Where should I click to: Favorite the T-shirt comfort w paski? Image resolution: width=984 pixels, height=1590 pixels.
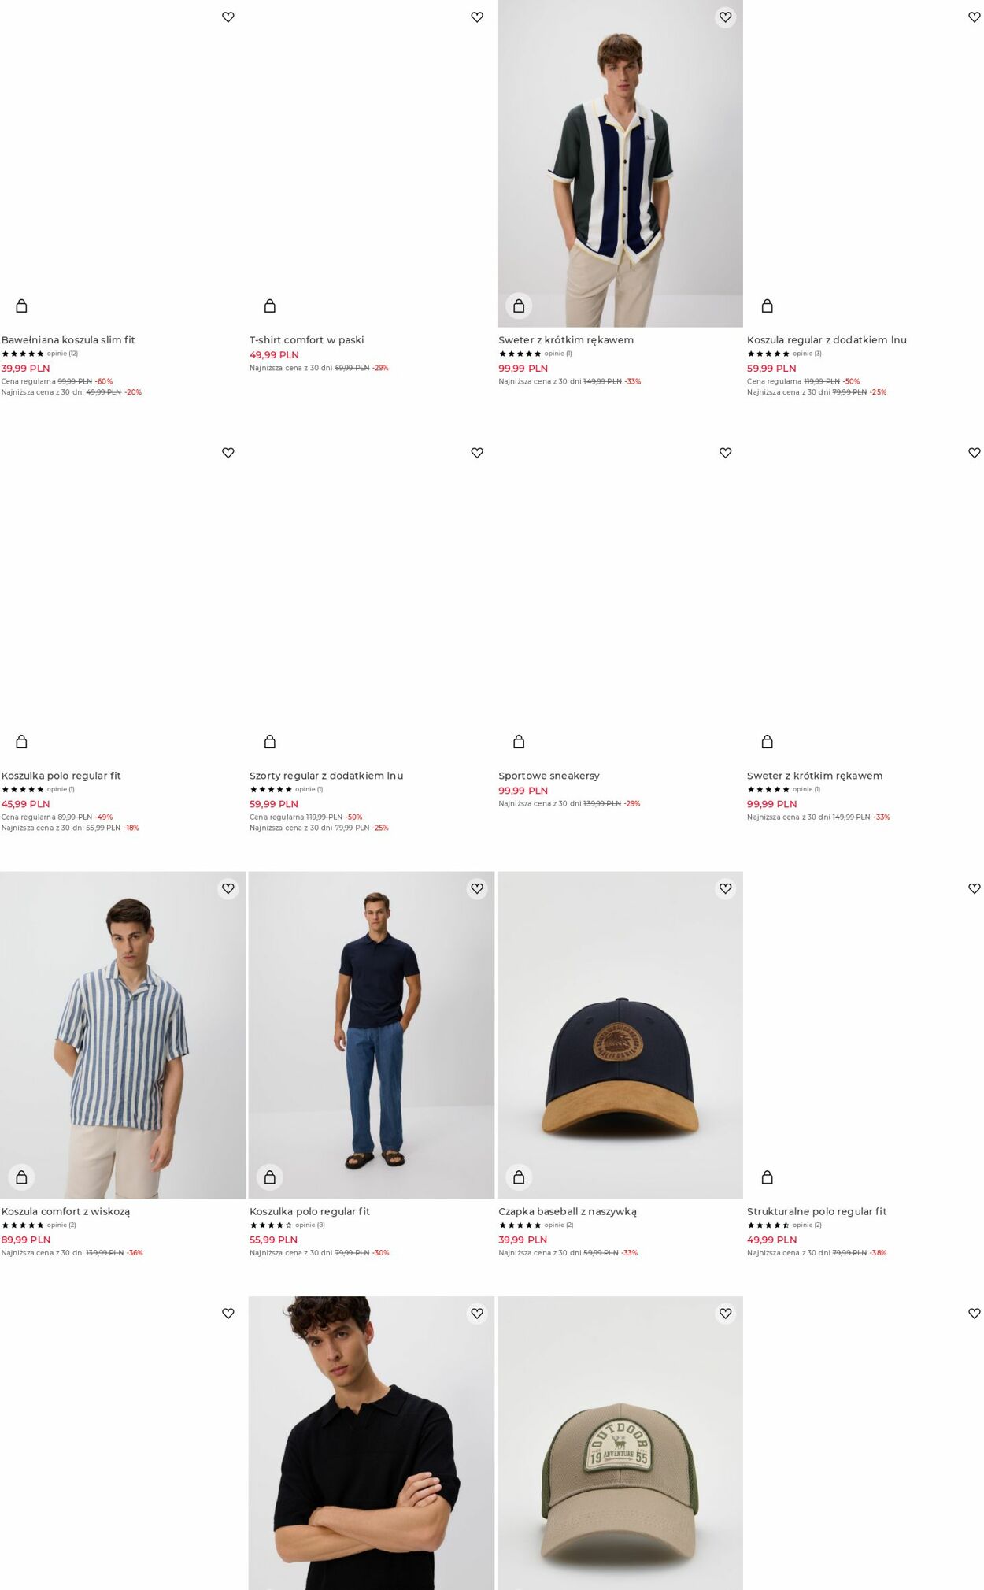point(477,17)
